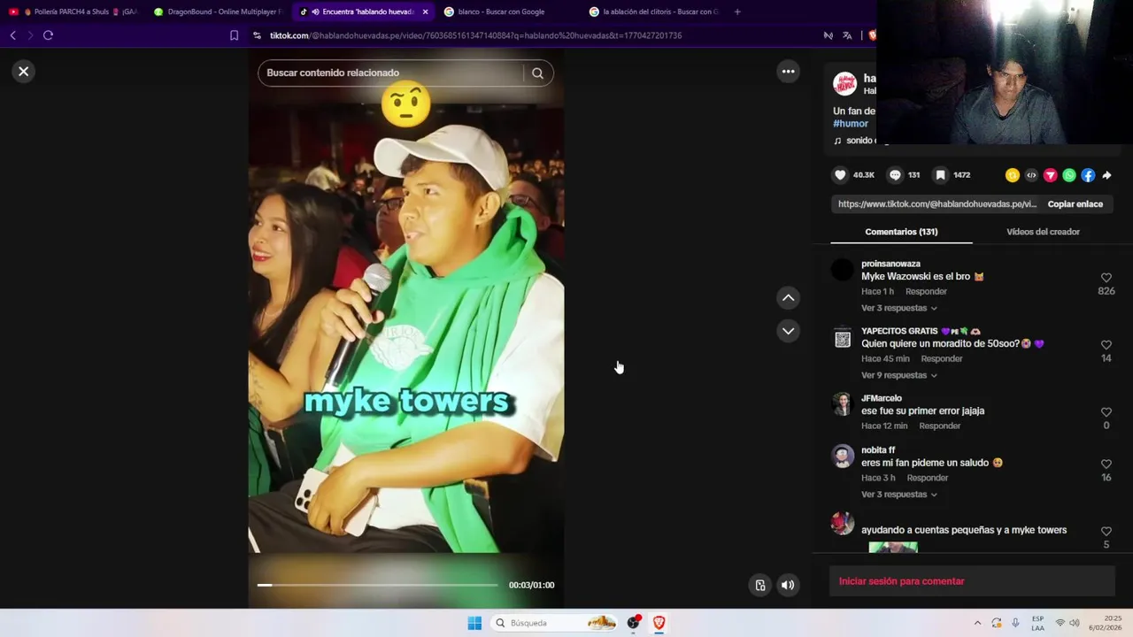The image size is (1133, 637).
Task: Click the microphone tray icon
Action: pyautogui.click(x=1015, y=623)
